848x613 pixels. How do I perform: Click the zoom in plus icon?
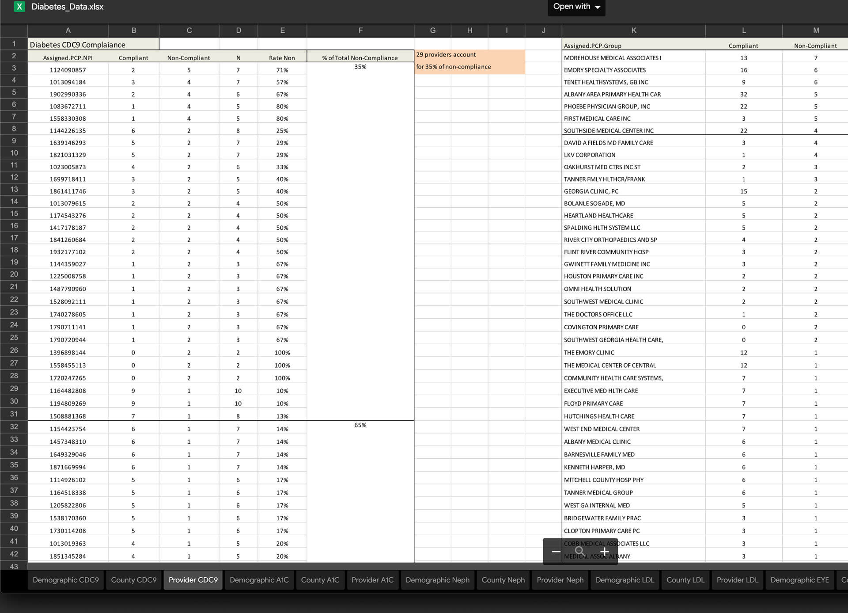(604, 552)
